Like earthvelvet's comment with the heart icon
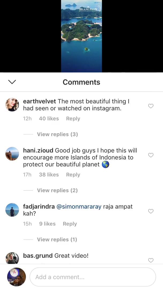 pyautogui.click(x=151, y=106)
